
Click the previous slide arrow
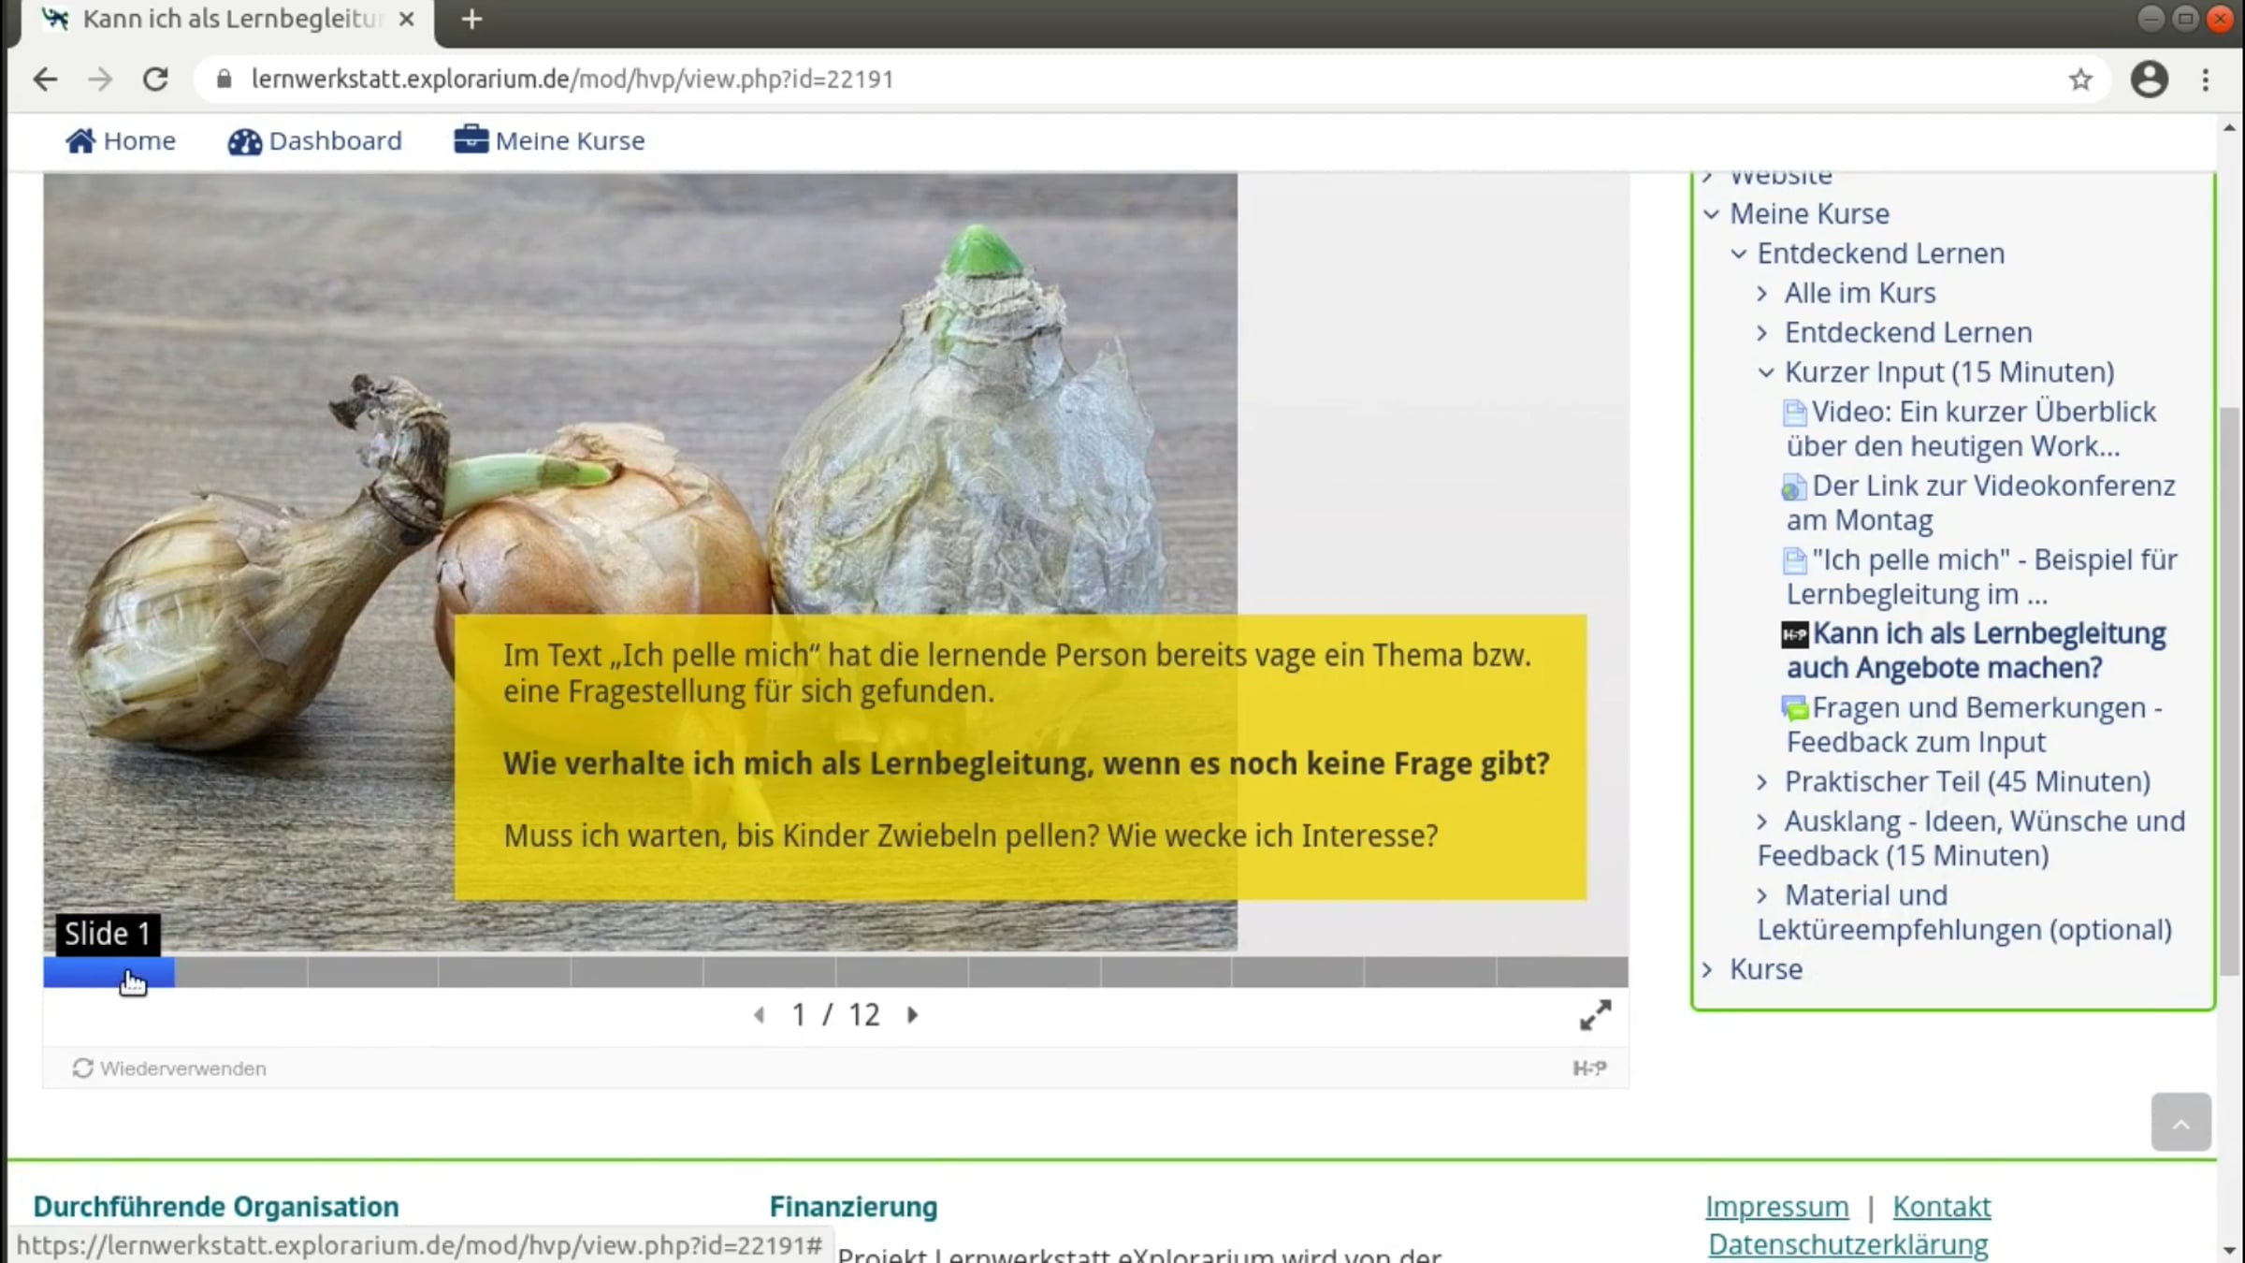pos(759,1015)
